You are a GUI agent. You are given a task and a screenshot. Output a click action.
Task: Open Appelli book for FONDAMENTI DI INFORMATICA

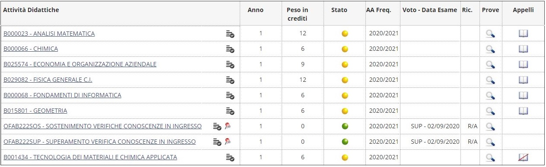524,96
